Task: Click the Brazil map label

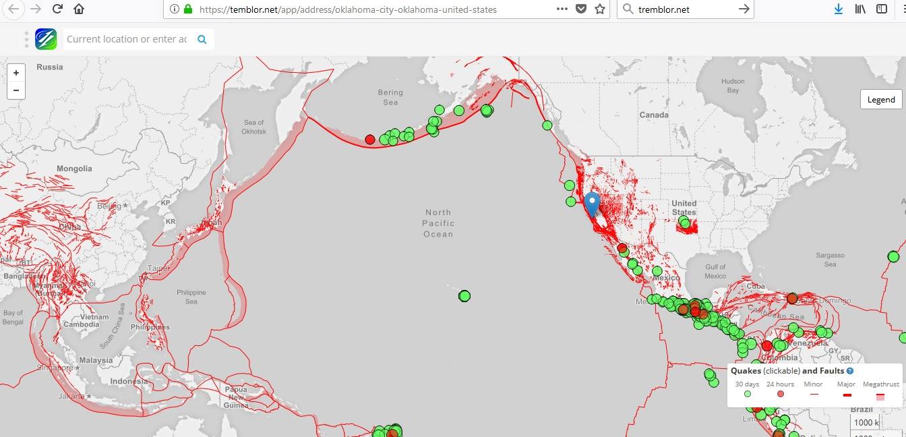Action: tap(862, 409)
